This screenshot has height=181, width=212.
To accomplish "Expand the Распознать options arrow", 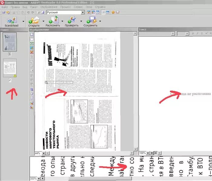I will click(62, 21).
